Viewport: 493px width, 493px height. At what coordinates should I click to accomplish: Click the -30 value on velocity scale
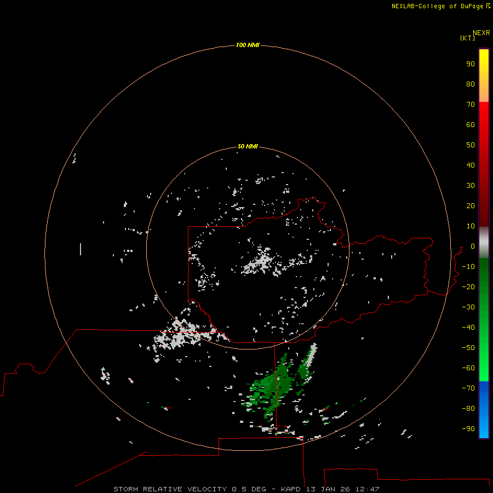pos(468,307)
